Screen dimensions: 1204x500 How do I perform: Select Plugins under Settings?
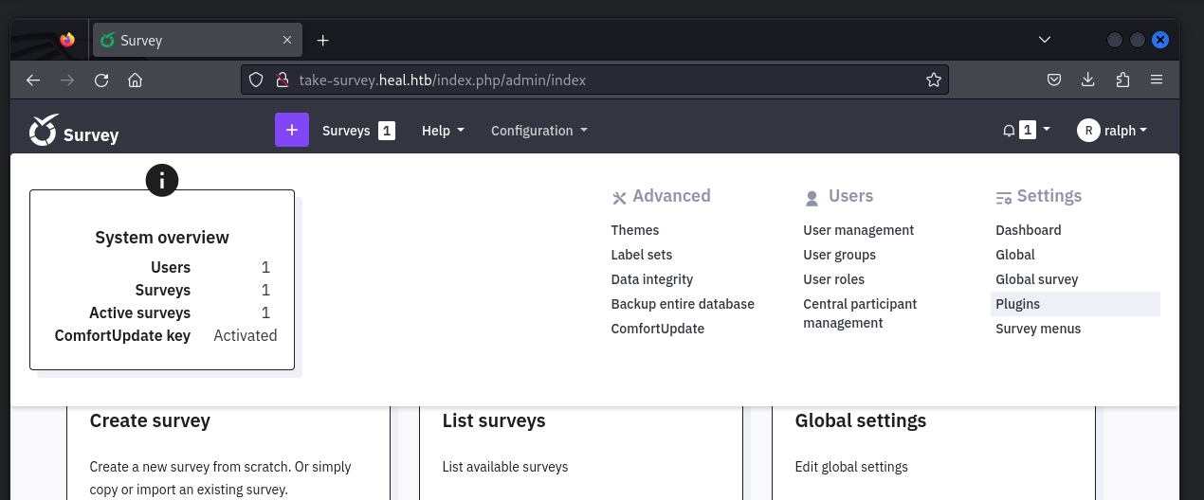[1017, 304]
